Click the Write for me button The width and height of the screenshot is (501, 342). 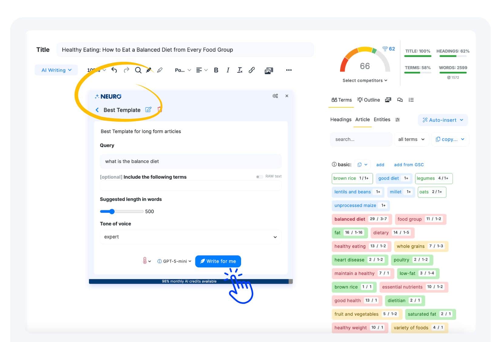pyautogui.click(x=218, y=261)
